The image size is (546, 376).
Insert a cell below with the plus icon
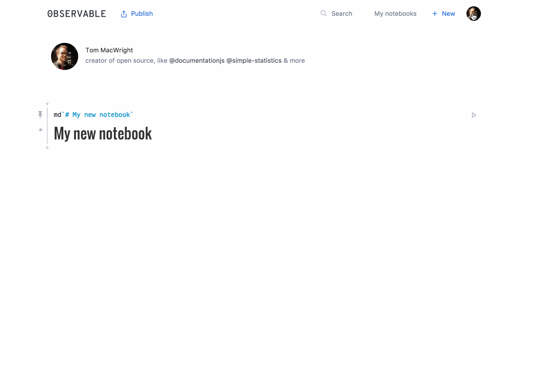point(47,148)
